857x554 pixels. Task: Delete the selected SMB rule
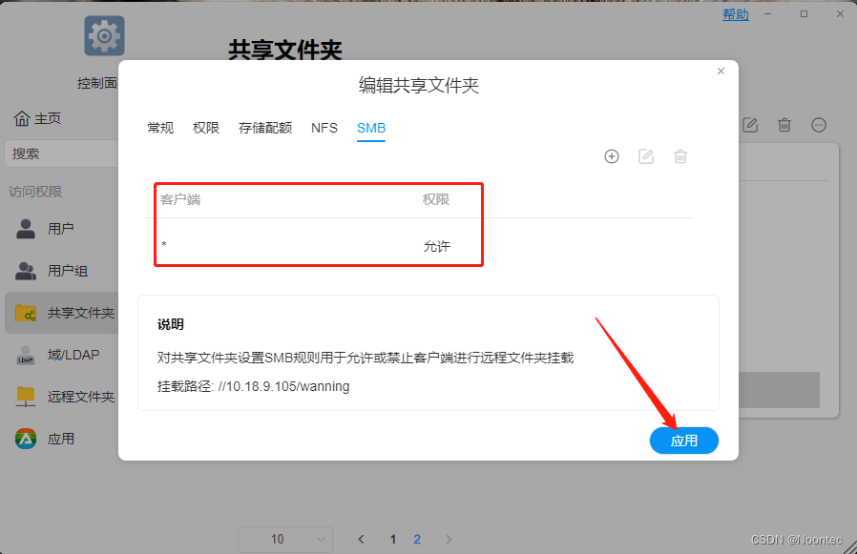pos(680,156)
